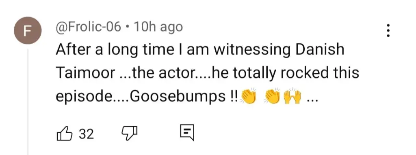416x155 pixels.
Task: Click the second clapping hands emoji
Action: point(272,97)
